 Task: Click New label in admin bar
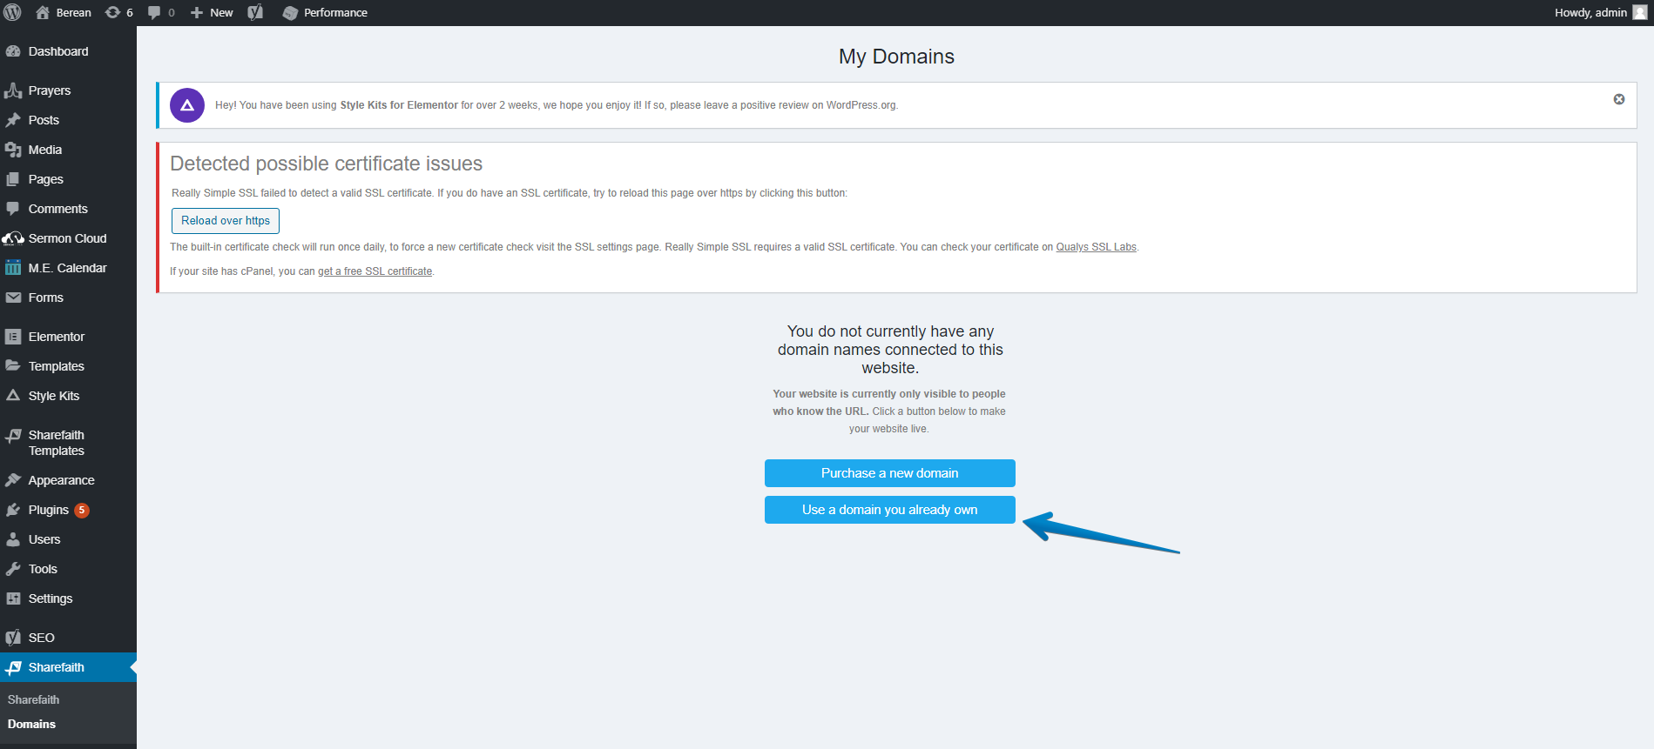[x=221, y=12]
